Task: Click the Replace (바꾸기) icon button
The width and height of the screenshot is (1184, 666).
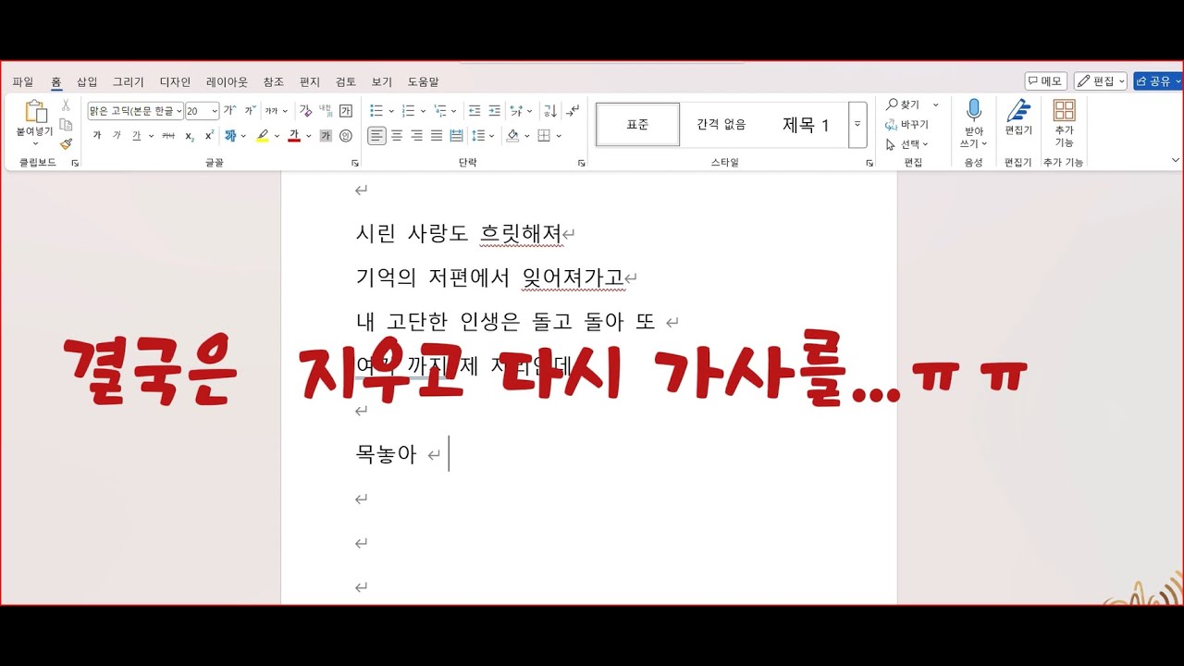Action: tap(906, 125)
